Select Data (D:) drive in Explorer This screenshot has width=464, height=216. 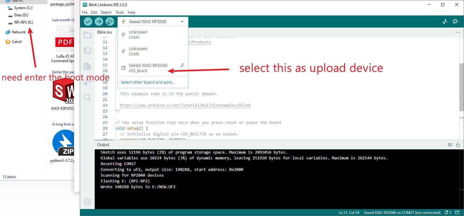pos(21,15)
